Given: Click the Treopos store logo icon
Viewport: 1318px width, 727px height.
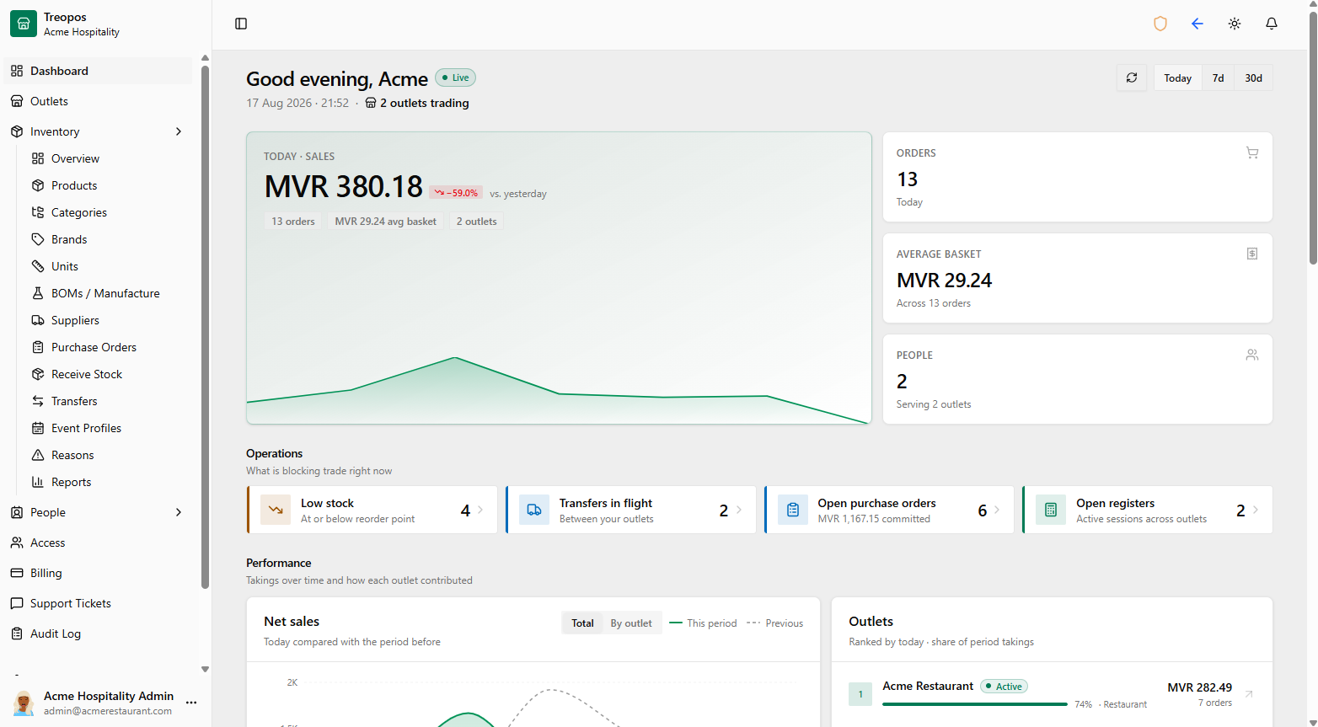Looking at the screenshot, I should [x=24, y=24].
